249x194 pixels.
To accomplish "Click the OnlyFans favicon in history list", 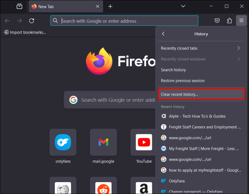I will coord(163,181).
